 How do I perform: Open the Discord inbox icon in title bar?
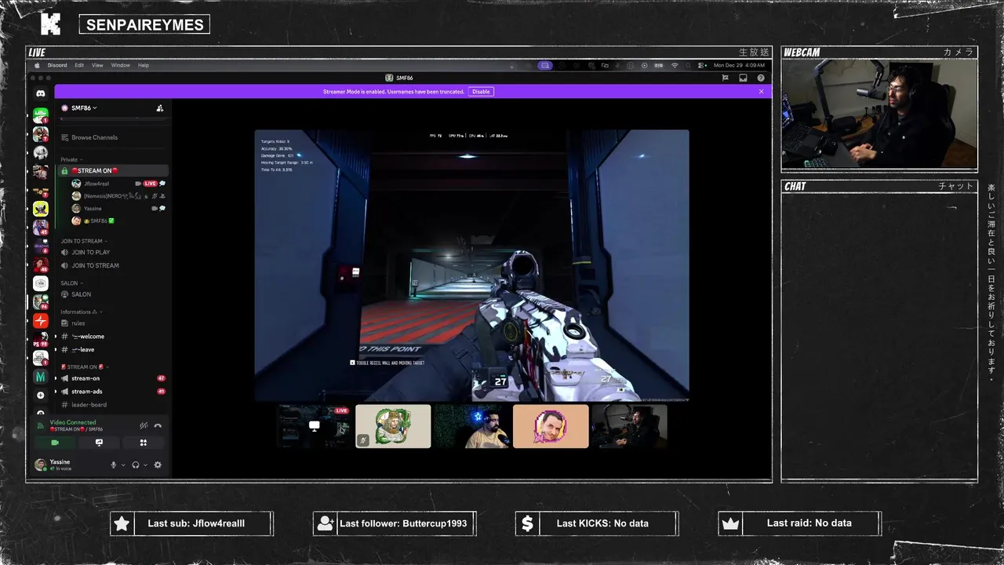(743, 78)
